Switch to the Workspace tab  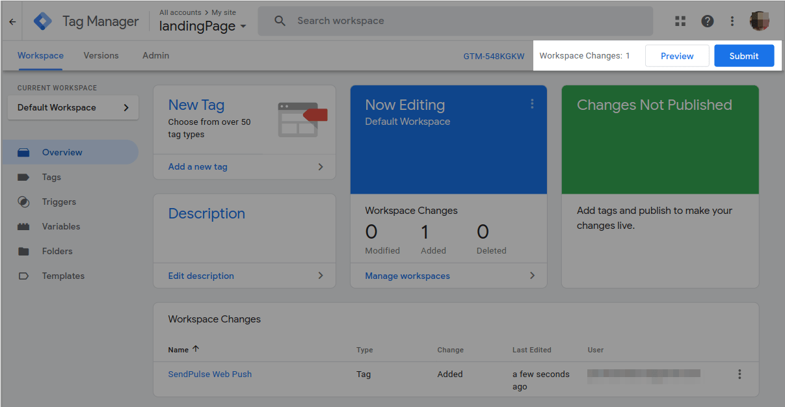(40, 56)
